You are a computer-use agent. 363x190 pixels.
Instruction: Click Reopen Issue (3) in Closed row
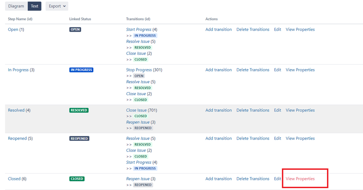click(x=138, y=179)
